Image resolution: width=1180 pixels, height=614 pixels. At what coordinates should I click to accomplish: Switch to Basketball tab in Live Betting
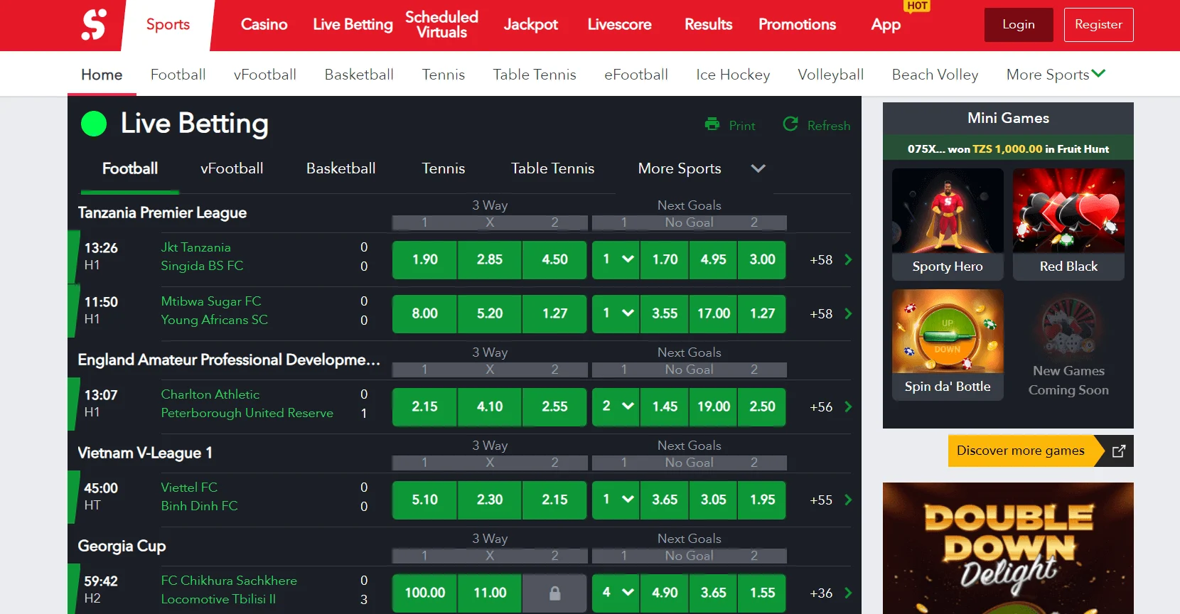click(341, 168)
